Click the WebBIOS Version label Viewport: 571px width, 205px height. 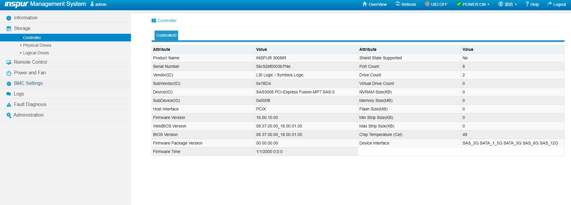pyautogui.click(x=170, y=126)
